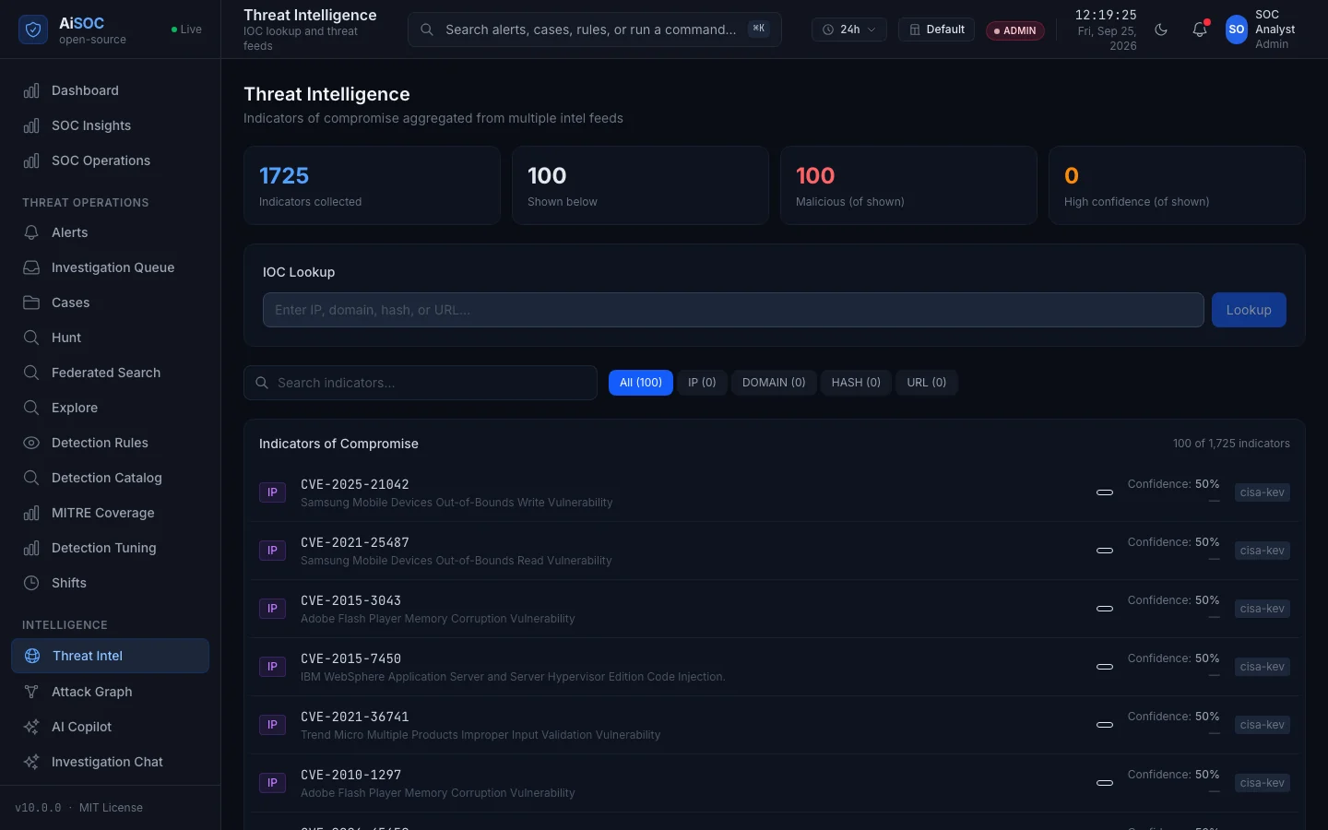Open the Explore page

[x=110, y=408]
